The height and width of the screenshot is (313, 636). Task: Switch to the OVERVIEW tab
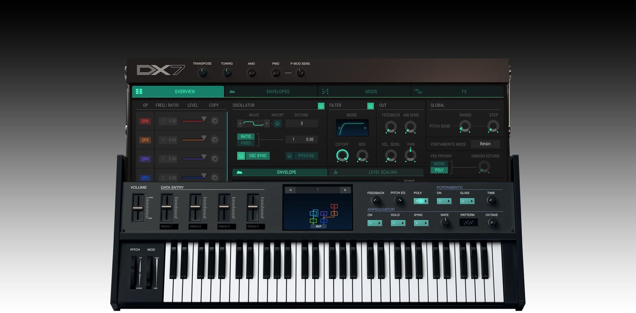click(178, 91)
